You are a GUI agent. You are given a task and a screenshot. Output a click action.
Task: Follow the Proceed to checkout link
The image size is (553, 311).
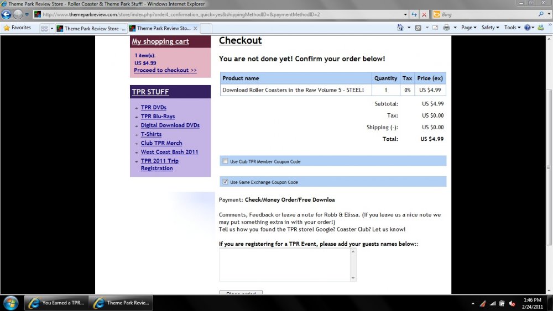(x=165, y=70)
